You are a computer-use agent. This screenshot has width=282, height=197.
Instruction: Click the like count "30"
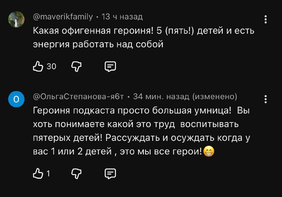pyautogui.click(x=51, y=66)
